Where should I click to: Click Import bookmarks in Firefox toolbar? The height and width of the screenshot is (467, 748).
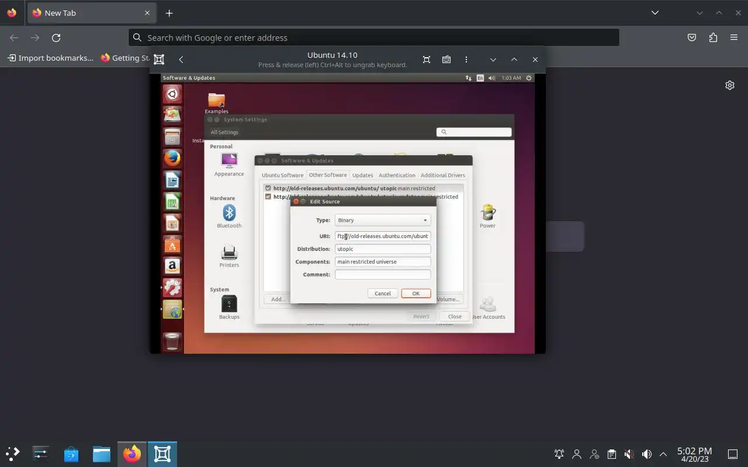click(50, 58)
